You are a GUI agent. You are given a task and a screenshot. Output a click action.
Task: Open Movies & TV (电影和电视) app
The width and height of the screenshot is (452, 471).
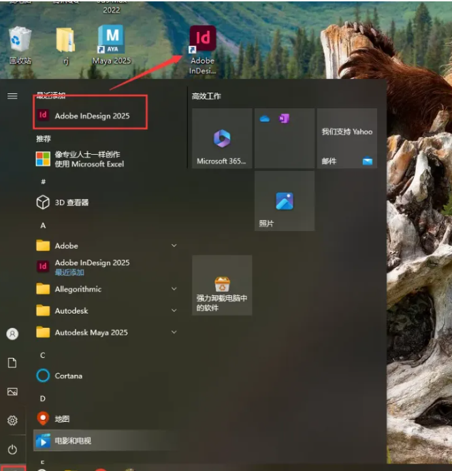point(106,440)
